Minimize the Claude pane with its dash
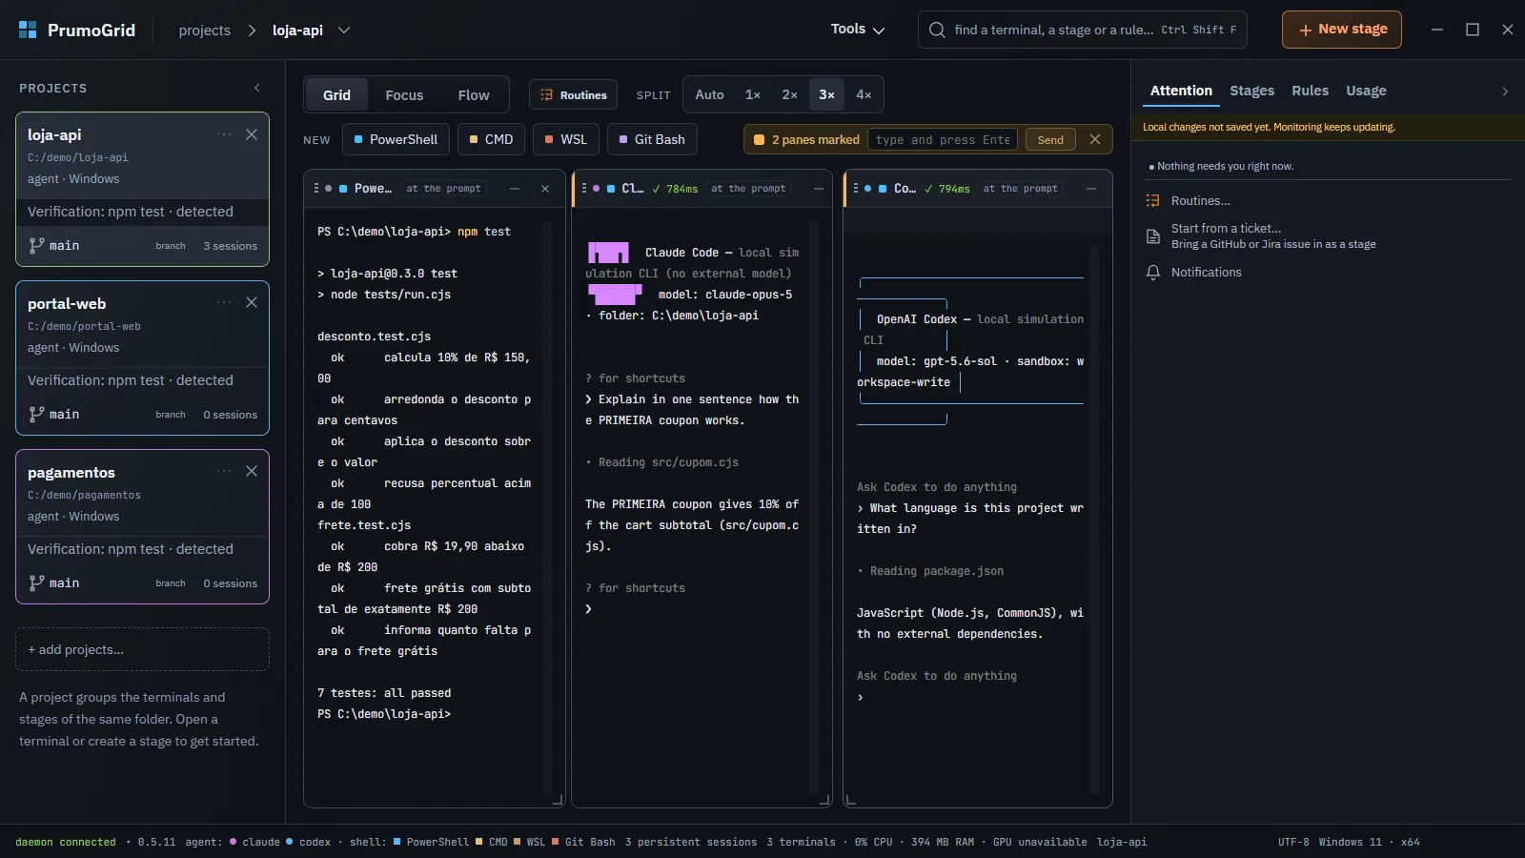 click(819, 189)
